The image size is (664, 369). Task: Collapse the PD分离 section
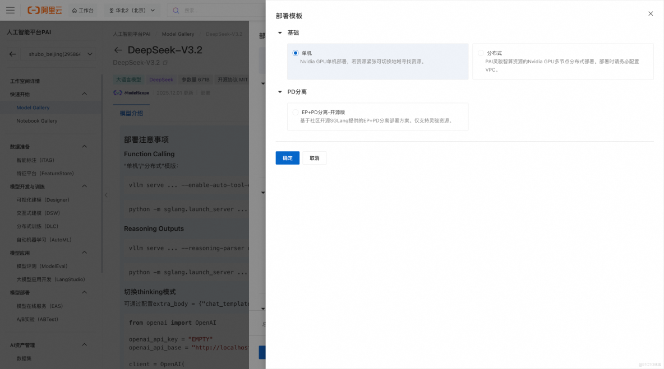[x=280, y=91]
